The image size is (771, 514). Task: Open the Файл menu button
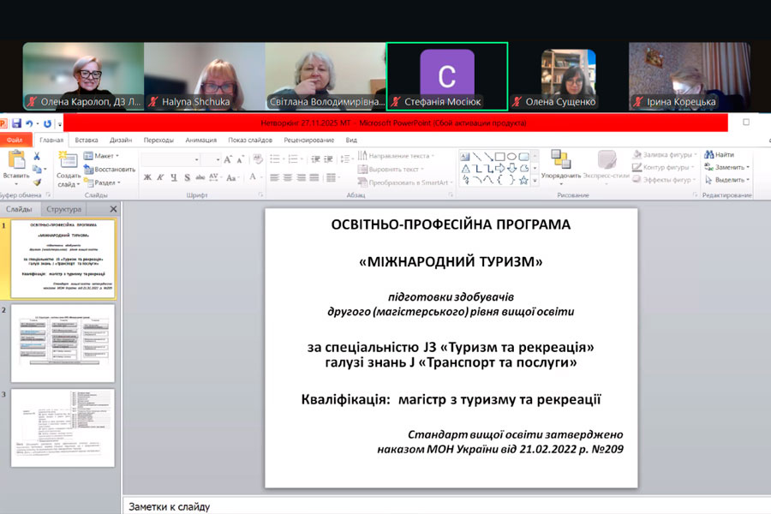coord(15,140)
